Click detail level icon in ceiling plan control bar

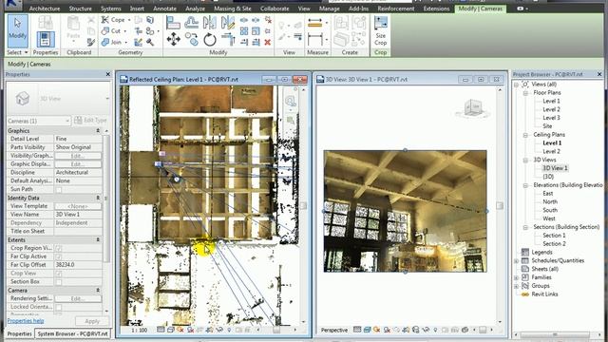tap(161, 330)
